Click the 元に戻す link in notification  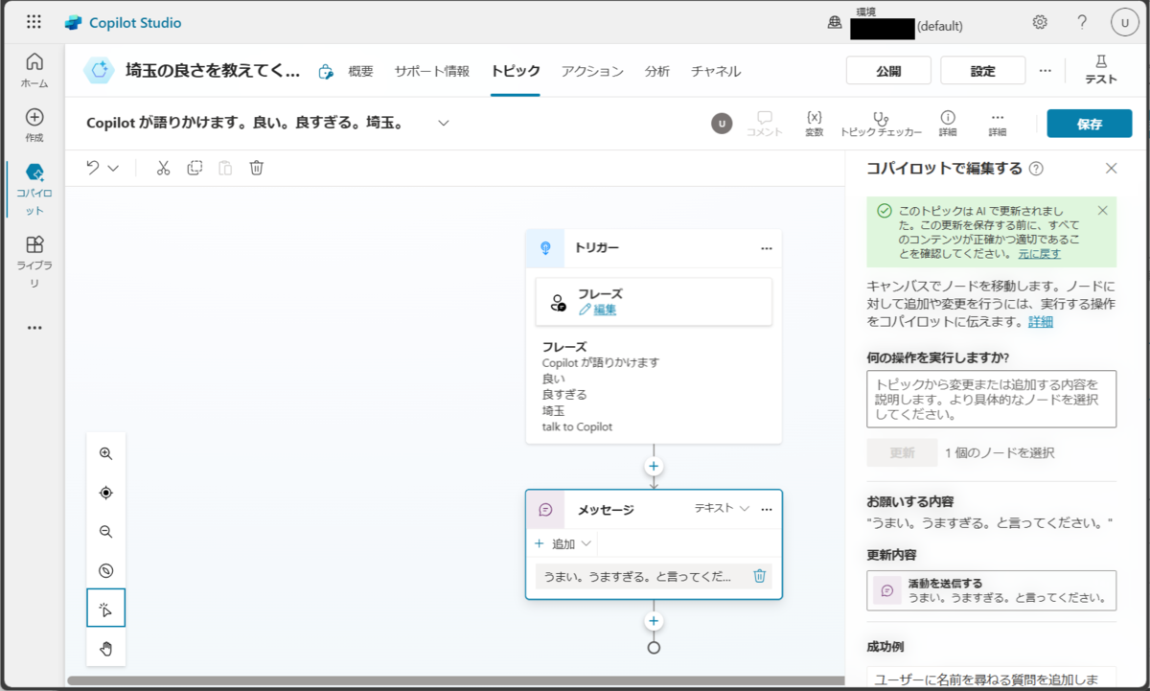(x=1040, y=254)
